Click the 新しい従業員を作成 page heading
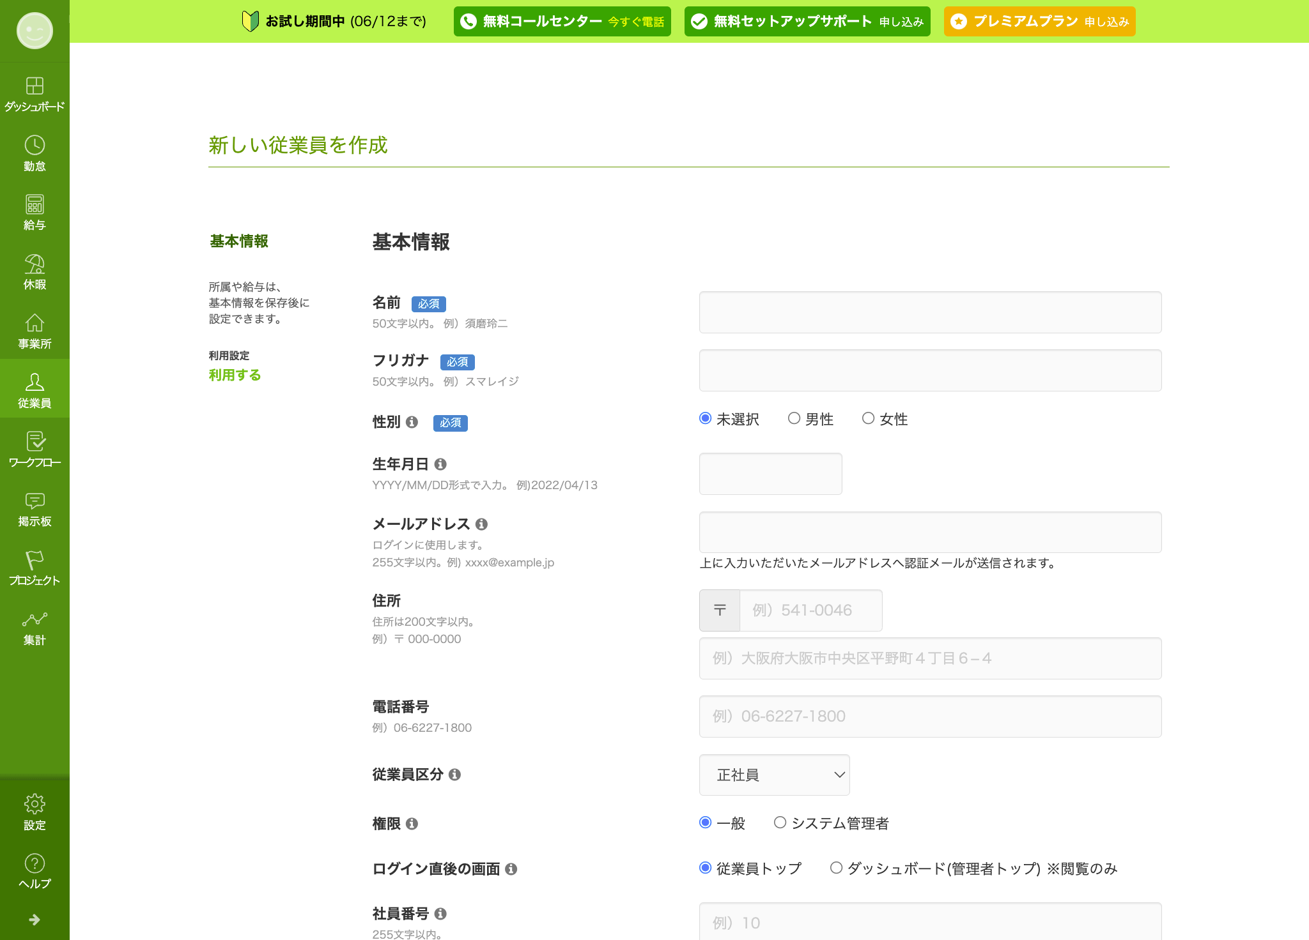1309x940 pixels. click(298, 145)
